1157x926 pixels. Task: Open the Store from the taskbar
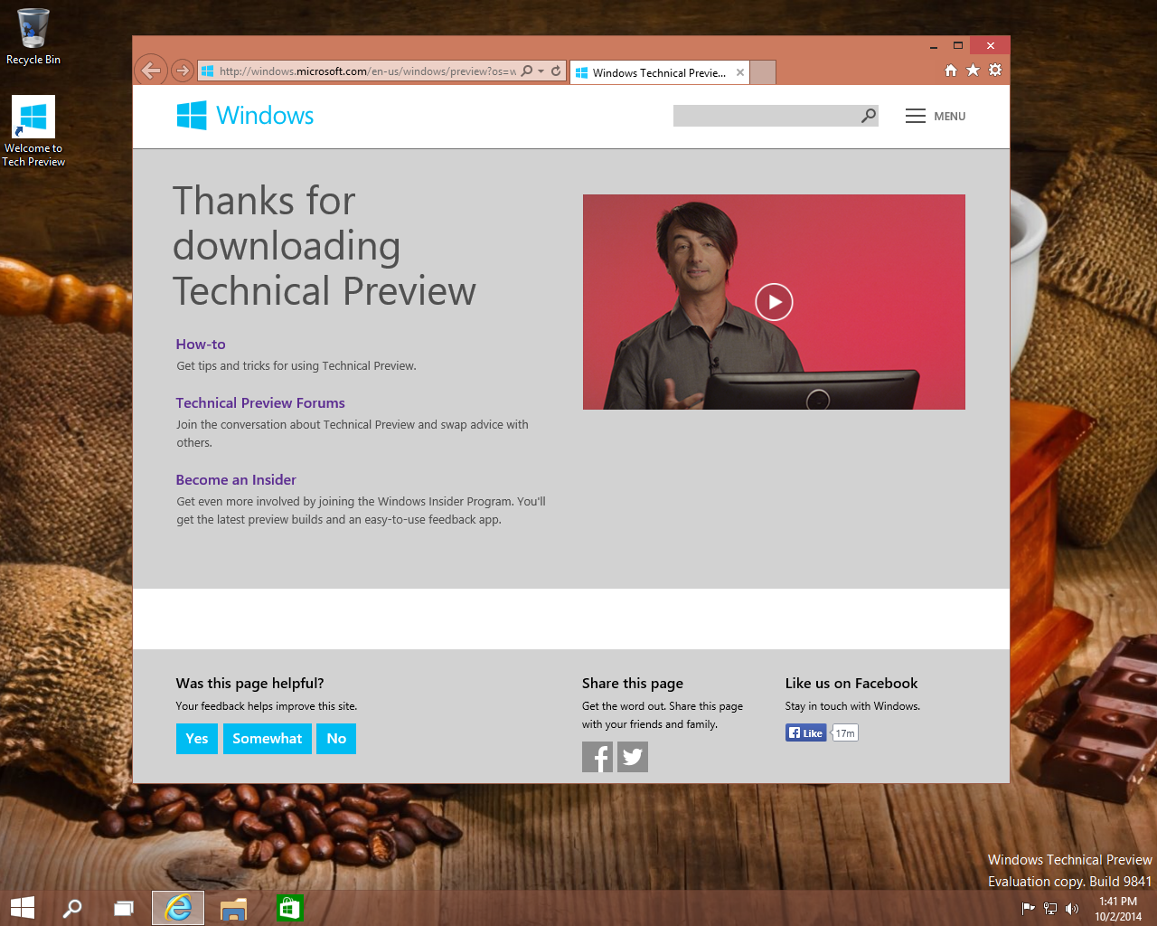click(289, 908)
